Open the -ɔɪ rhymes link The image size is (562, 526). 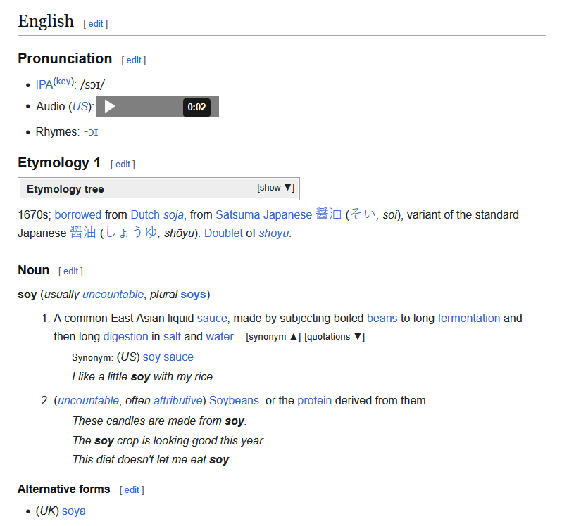[91, 132]
